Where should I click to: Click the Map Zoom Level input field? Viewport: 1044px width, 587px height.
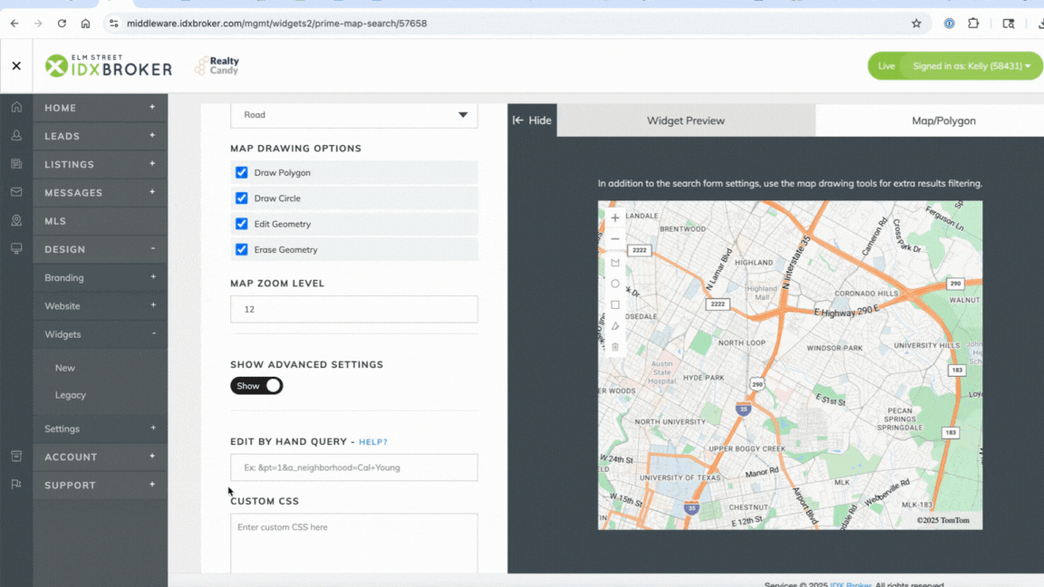354,310
